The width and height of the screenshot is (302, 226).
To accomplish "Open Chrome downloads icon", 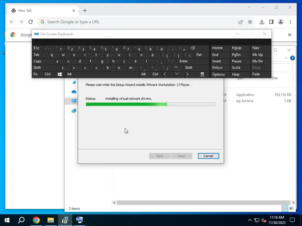I will (x=262, y=22).
